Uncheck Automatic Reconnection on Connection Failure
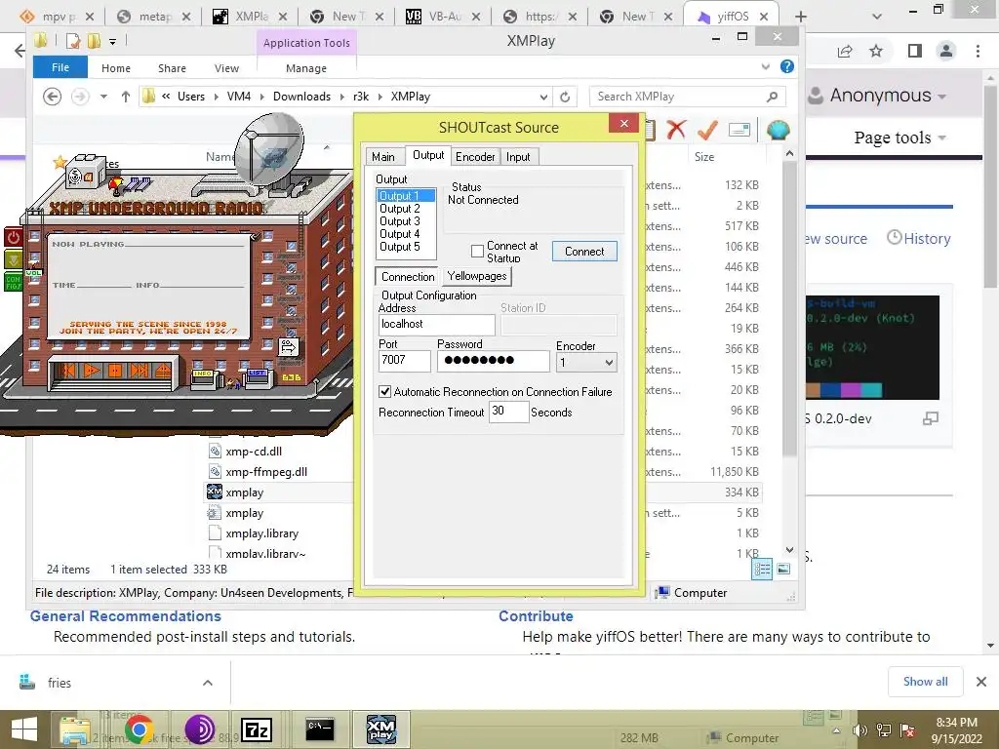Image resolution: width=999 pixels, height=749 pixels. (384, 392)
